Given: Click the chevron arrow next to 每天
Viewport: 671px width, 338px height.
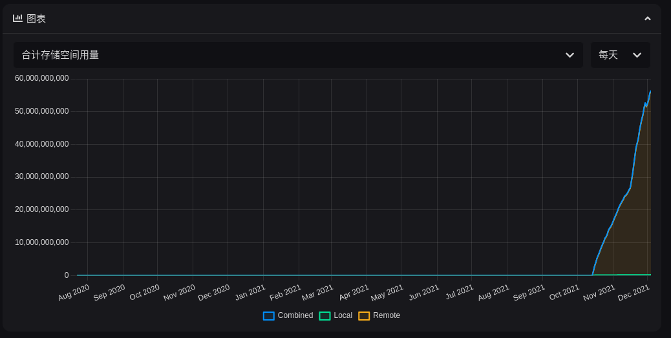Looking at the screenshot, I should [637, 55].
